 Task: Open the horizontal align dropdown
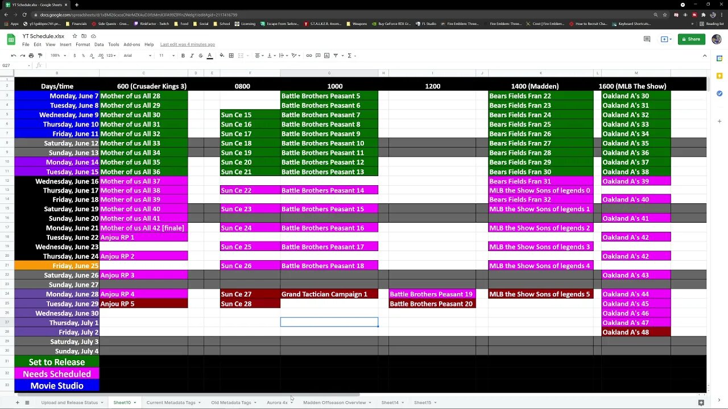[259, 56]
